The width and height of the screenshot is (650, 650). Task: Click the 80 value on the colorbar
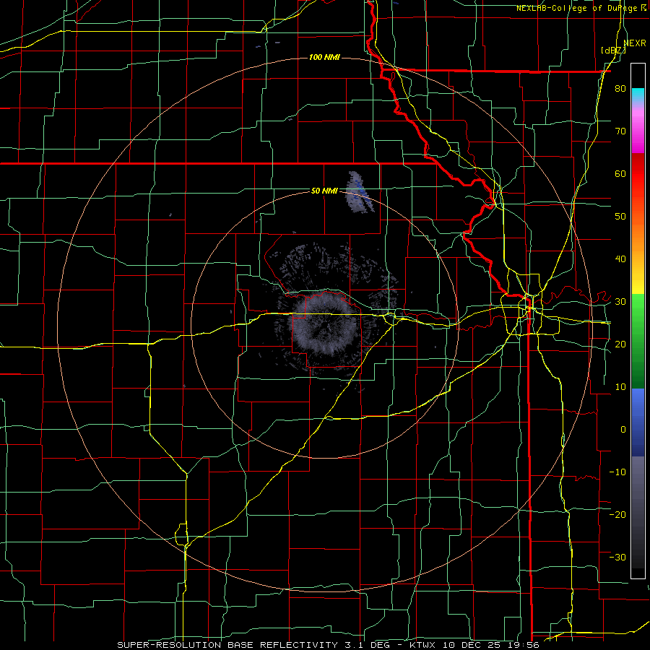pyautogui.click(x=620, y=88)
